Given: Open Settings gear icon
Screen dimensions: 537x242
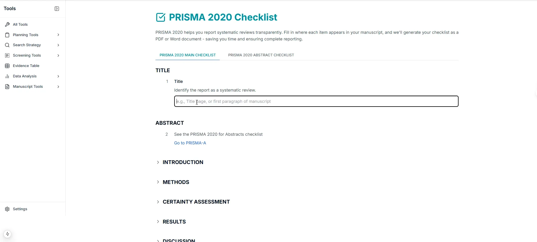Looking at the screenshot, I should pyautogui.click(x=7, y=209).
